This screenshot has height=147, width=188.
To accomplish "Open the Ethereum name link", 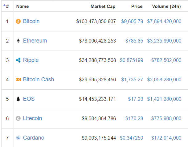I will [35, 41].
